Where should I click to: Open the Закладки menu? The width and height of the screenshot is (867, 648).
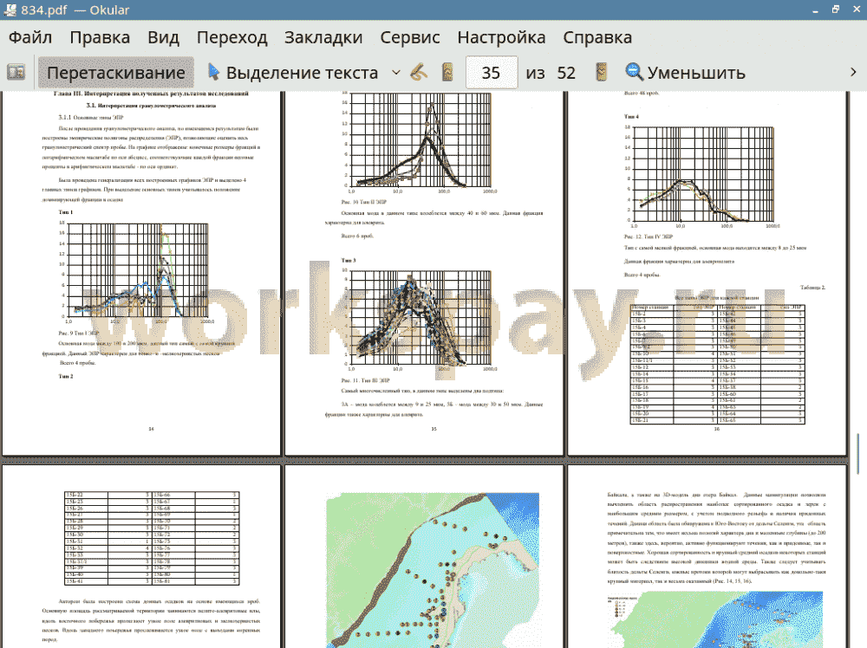click(323, 37)
